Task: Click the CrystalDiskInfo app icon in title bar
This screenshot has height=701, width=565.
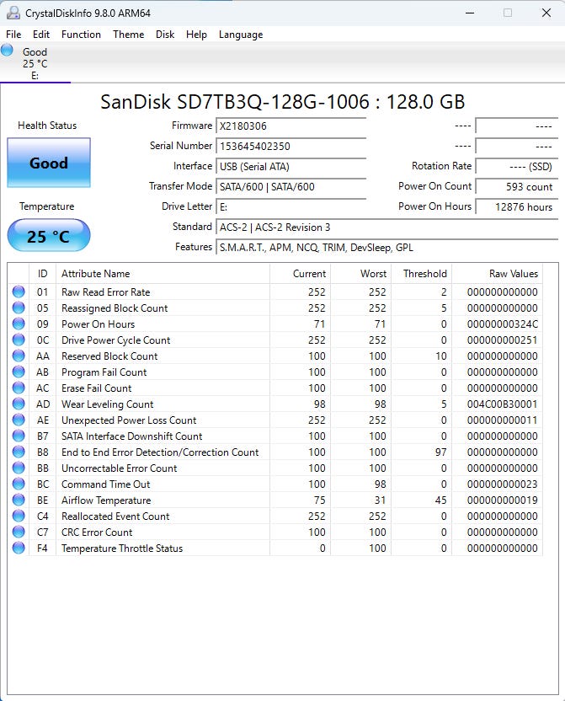Action: [x=12, y=13]
